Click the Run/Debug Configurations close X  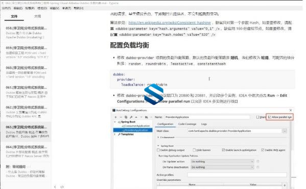(x=291, y=111)
